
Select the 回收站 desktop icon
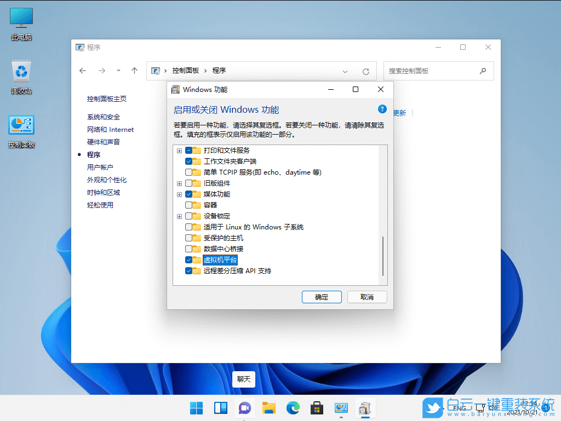tap(21, 71)
